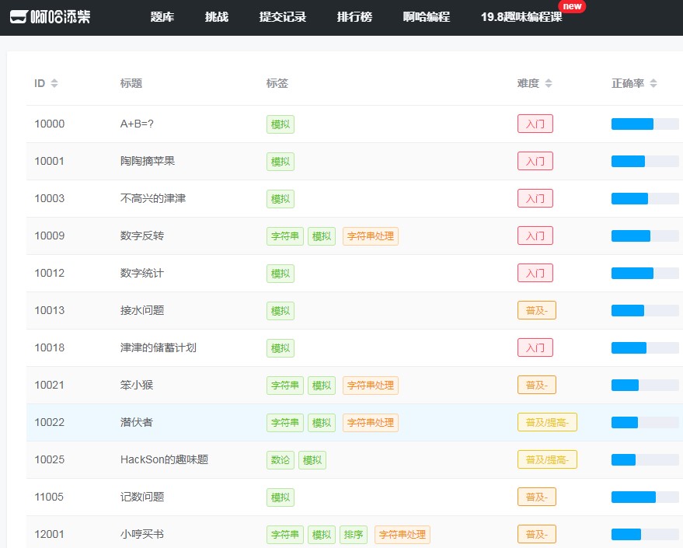
Task: Open problem 津津的储蓄计划
Action: coord(158,347)
